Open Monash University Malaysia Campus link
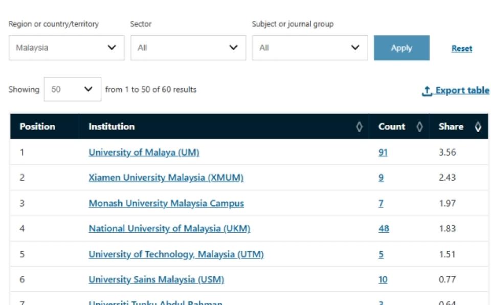Screen dimensions: 491x305 click(166, 203)
